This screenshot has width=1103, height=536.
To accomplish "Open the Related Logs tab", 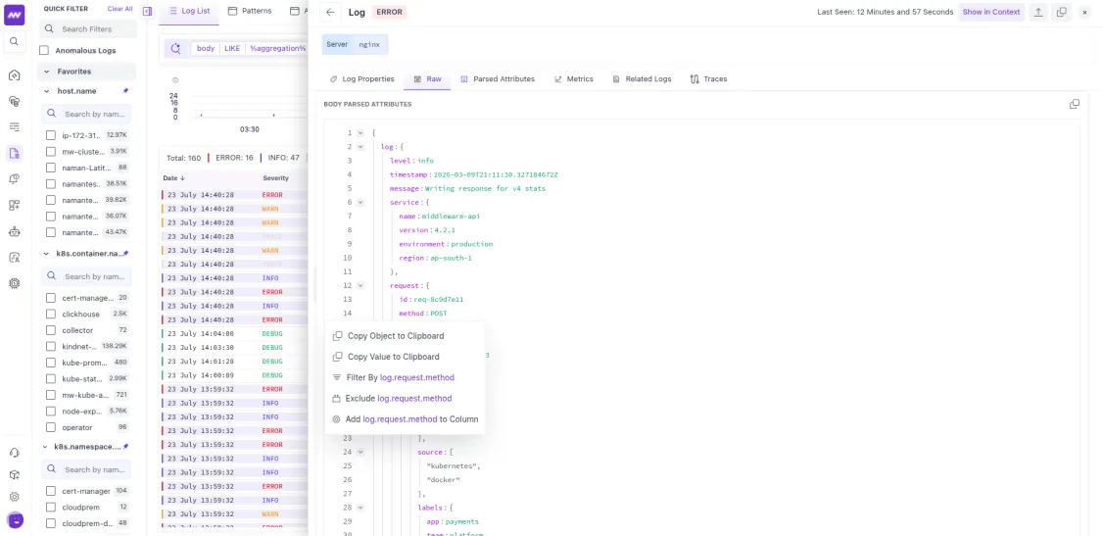I will (642, 78).
